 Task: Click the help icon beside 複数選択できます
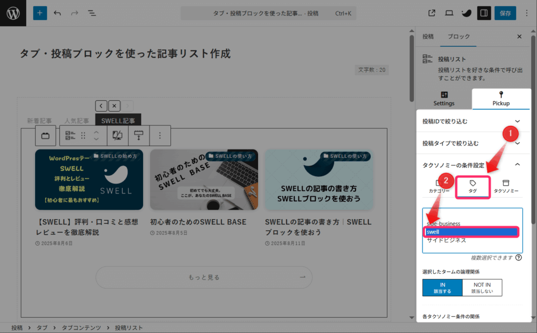coord(519,257)
